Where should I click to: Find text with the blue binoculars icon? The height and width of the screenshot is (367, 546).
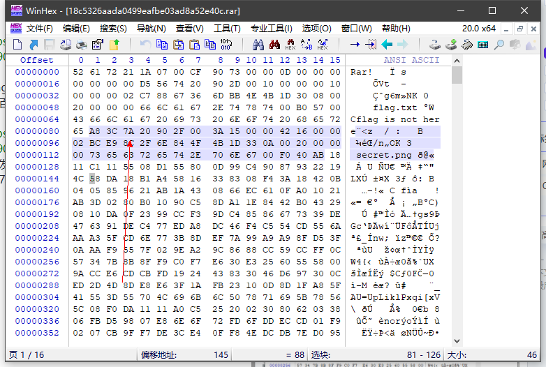(x=258, y=45)
